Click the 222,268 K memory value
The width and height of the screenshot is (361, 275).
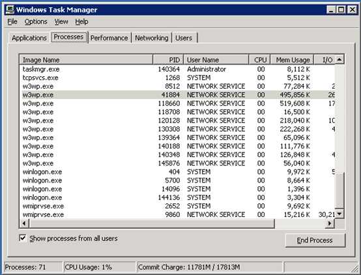[x=295, y=129]
